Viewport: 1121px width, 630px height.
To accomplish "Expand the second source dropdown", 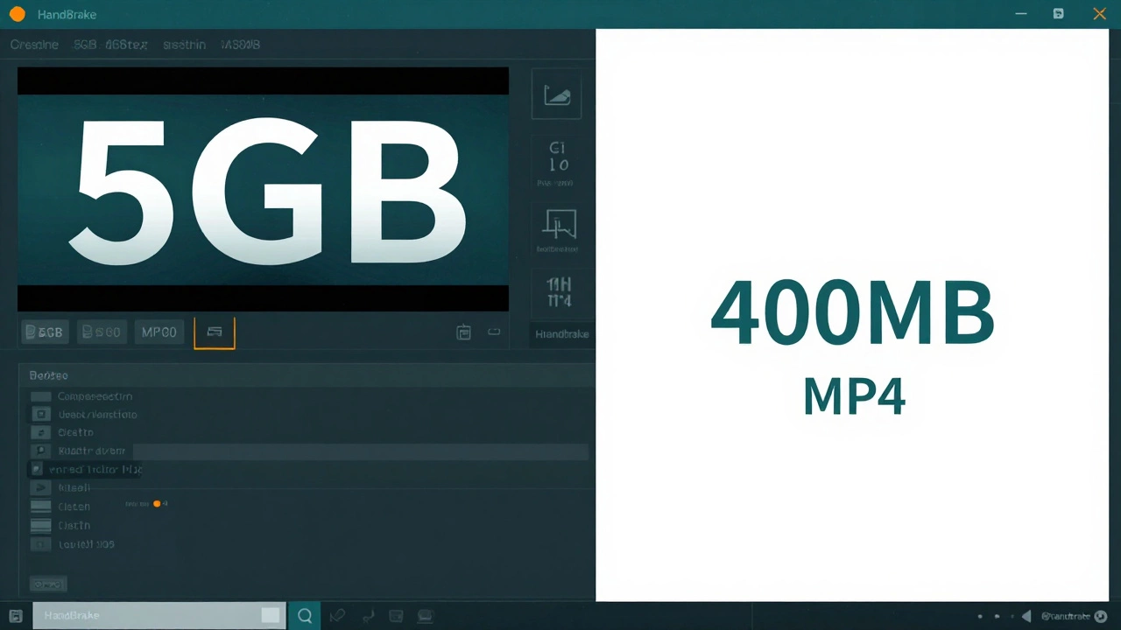I will [101, 332].
